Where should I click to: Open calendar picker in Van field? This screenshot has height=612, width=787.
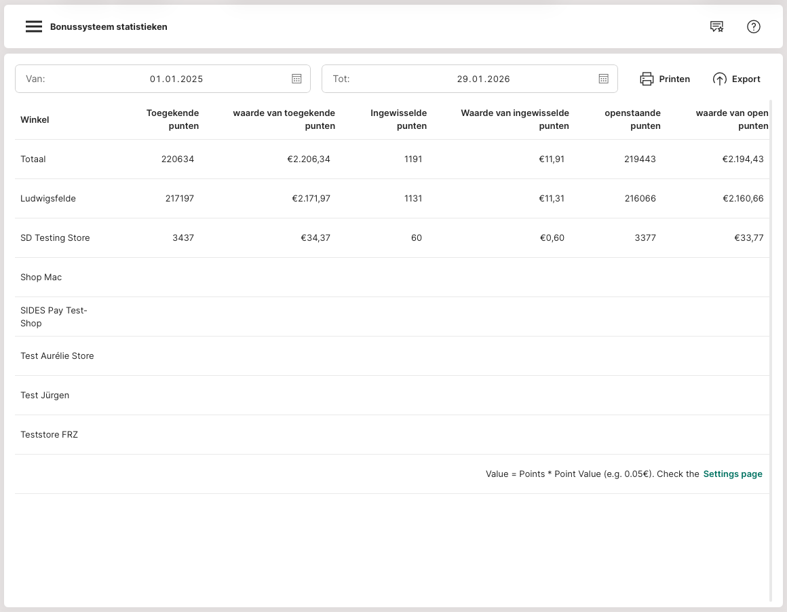point(296,79)
